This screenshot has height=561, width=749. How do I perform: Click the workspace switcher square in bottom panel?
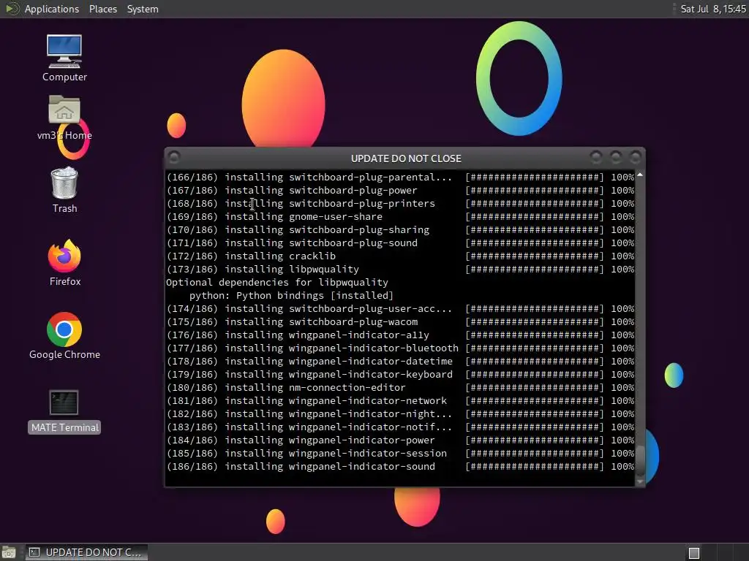click(694, 553)
